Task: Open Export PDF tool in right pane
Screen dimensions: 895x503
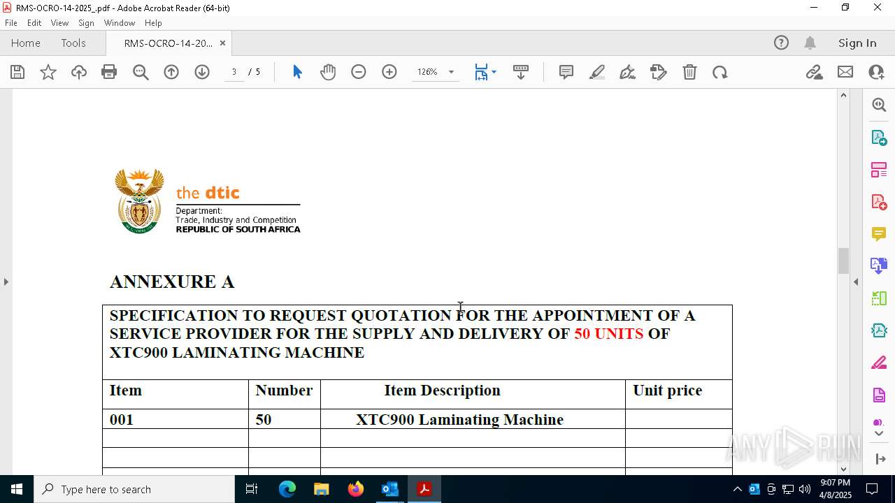Action: coord(879,138)
